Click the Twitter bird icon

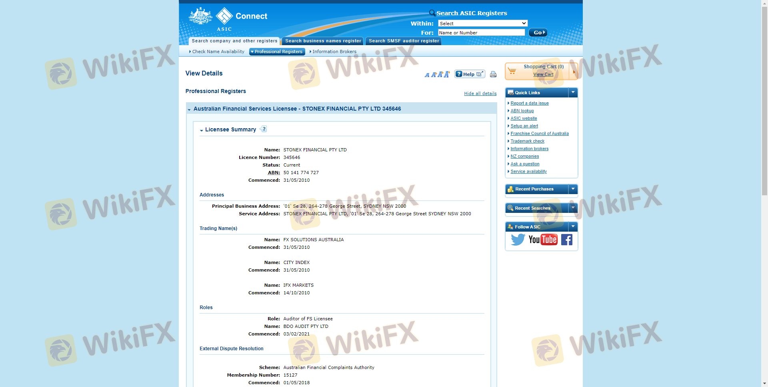(518, 240)
